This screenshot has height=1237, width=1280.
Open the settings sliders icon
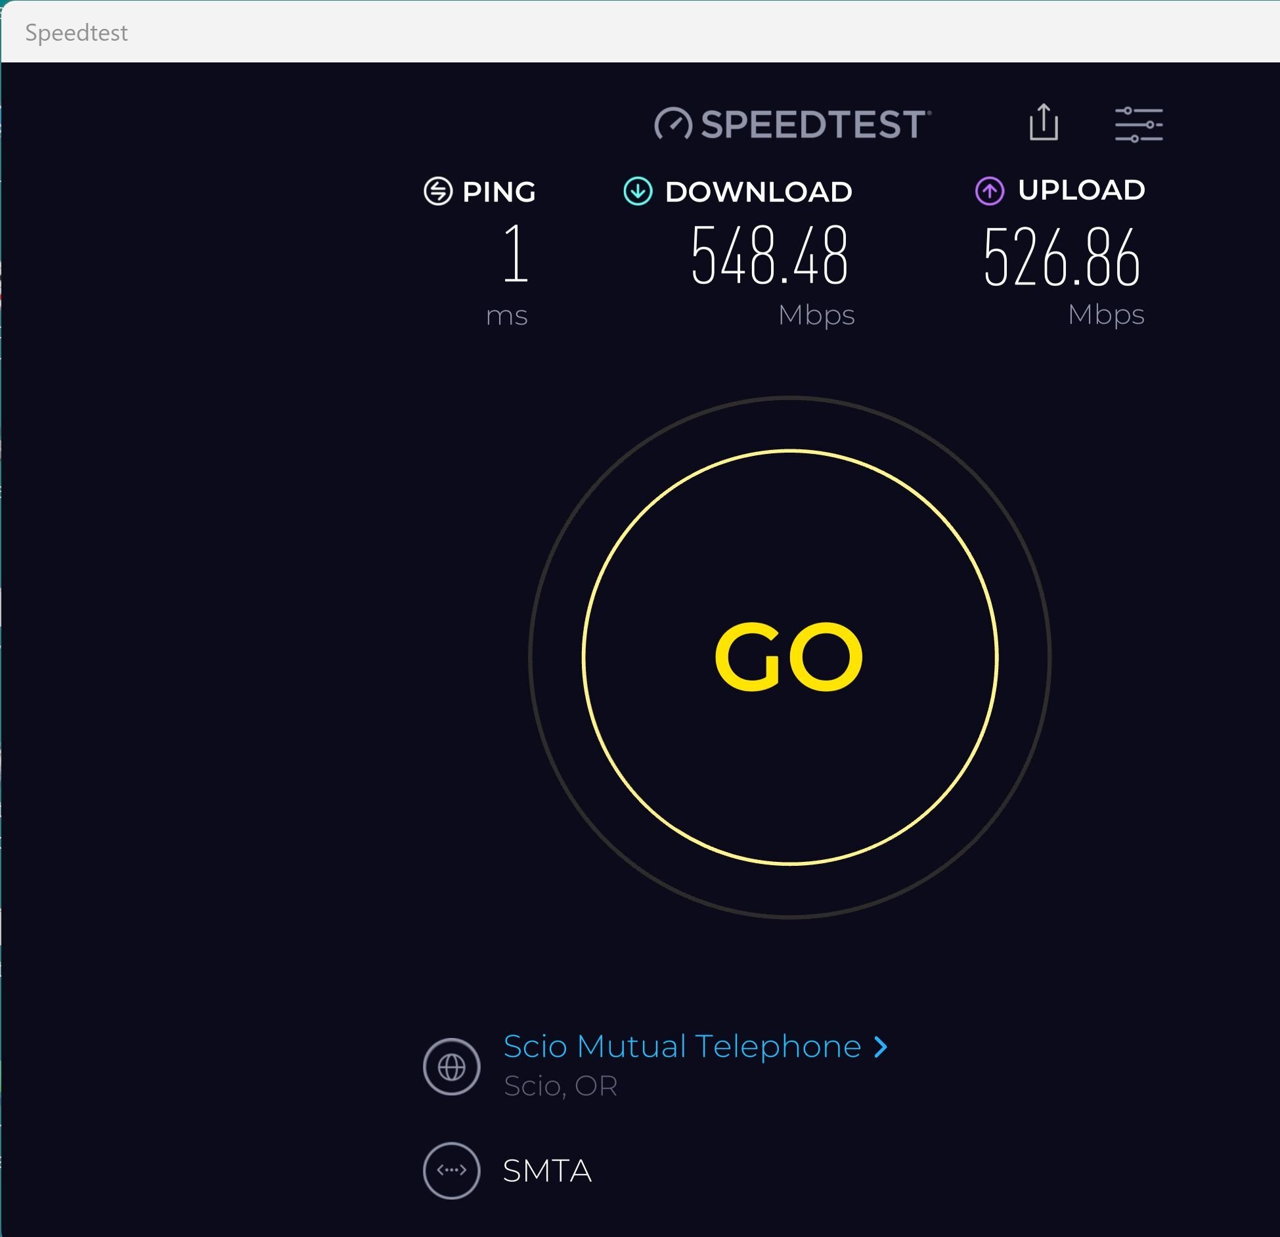point(1139,124)
